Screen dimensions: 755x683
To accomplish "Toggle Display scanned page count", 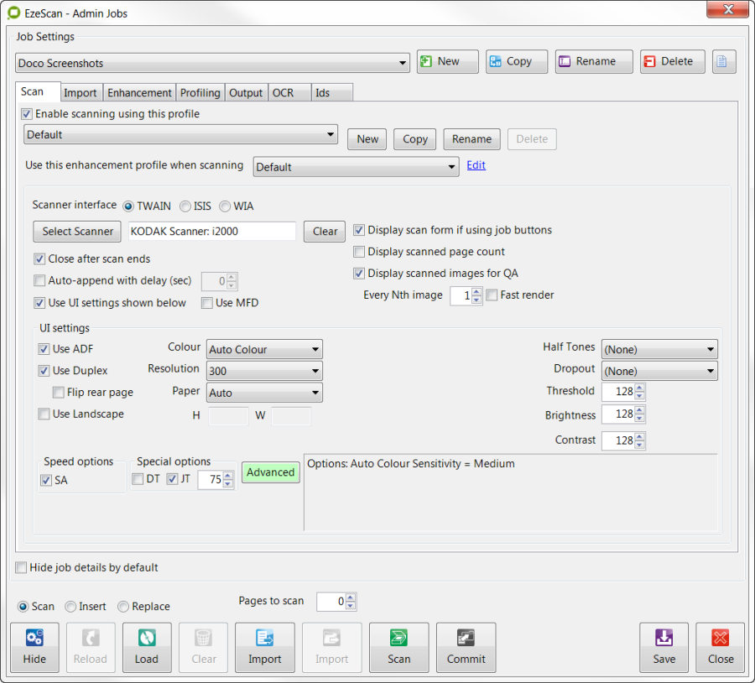I will (359, 252).
